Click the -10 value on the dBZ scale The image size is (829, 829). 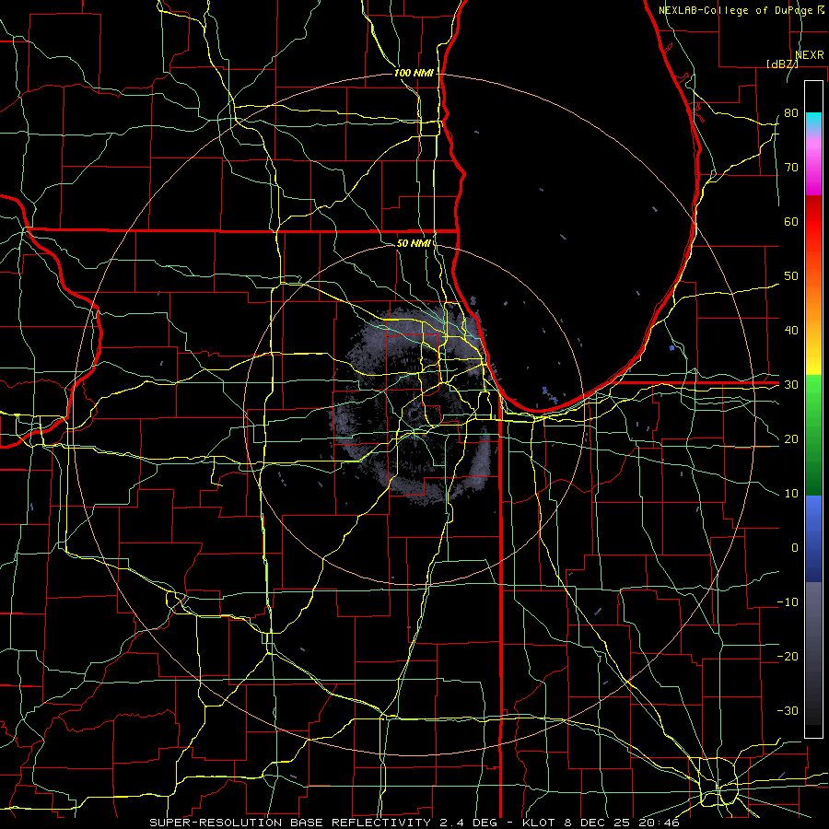point(788,602)
